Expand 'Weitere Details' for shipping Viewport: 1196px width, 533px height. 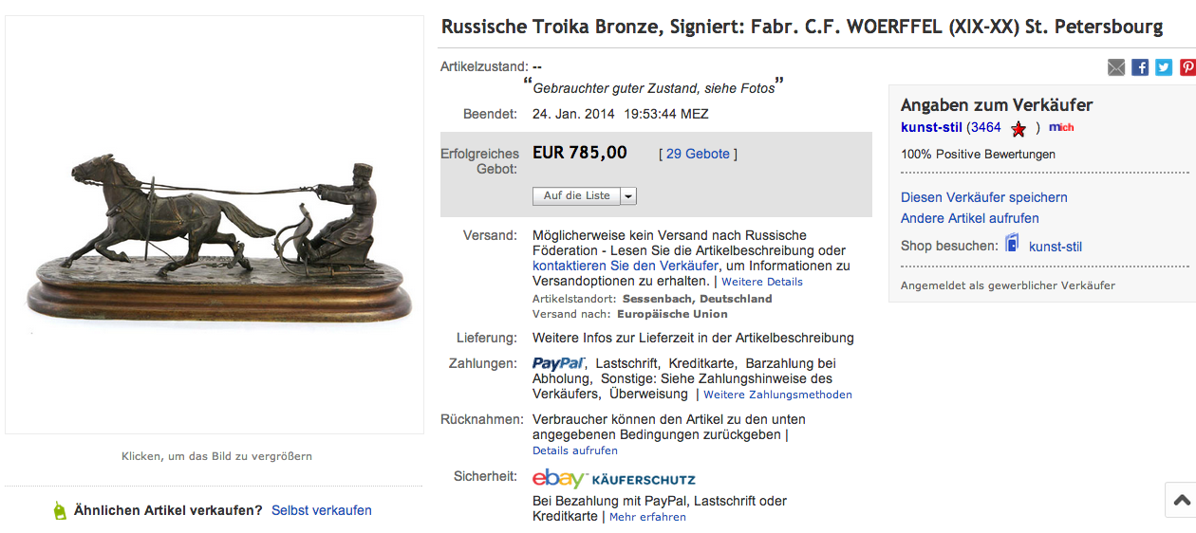pyautogui.click(x=762, y=282)
